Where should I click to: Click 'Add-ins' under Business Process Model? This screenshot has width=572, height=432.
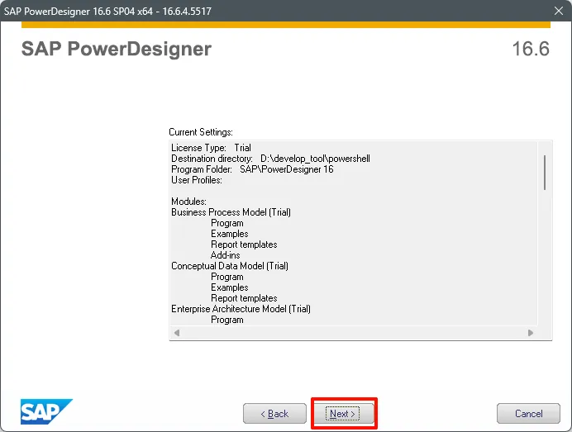(226, 255)
